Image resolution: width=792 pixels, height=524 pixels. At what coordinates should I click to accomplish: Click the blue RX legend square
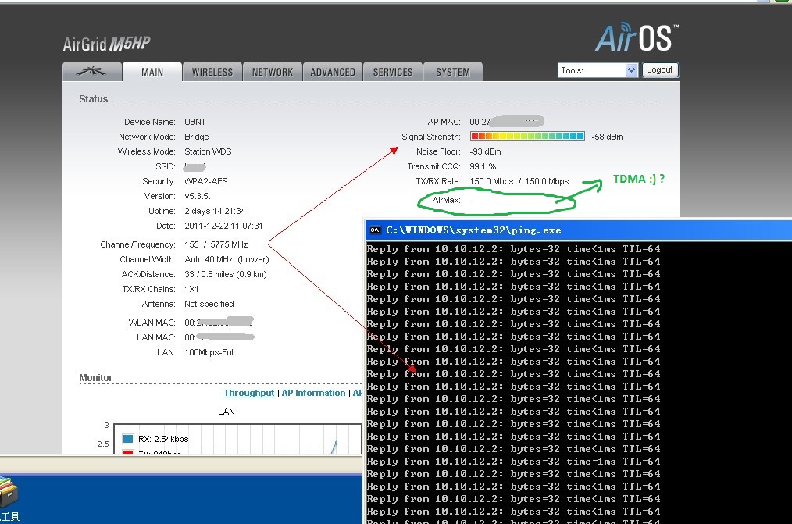(127, 439)
